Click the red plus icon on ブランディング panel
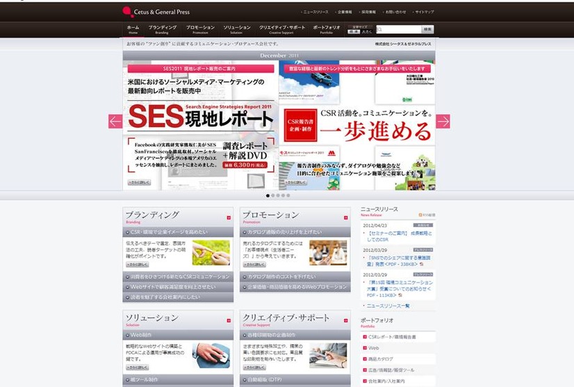Screen dimensions: 574x387 click(x=229, y=218)
